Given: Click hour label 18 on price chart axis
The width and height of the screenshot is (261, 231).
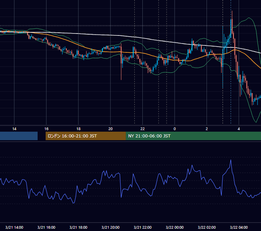Looking at the screenshot, I should [78, 129].
